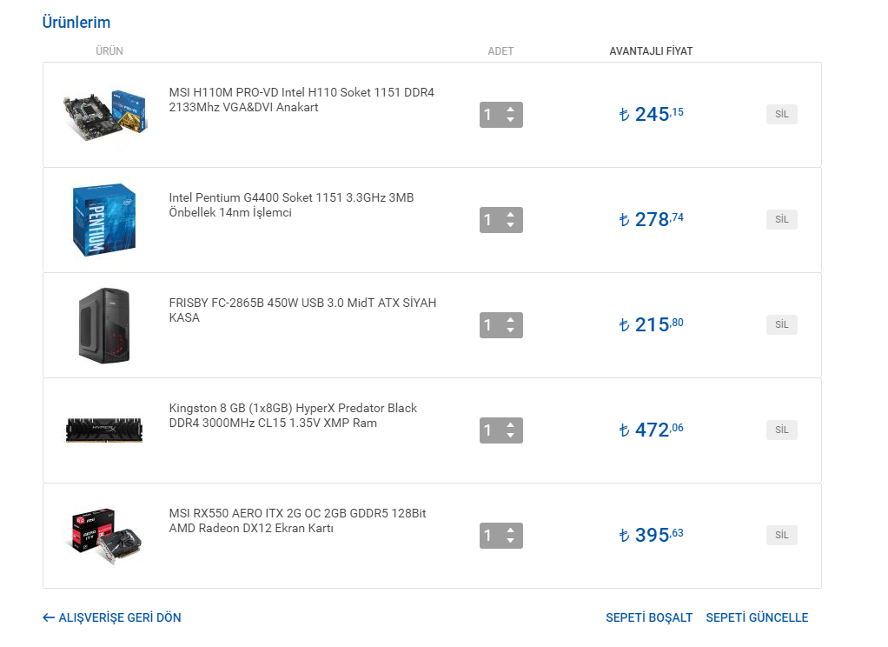Update cart with SEPETİ GÜNCELLE

coord(757,617)
